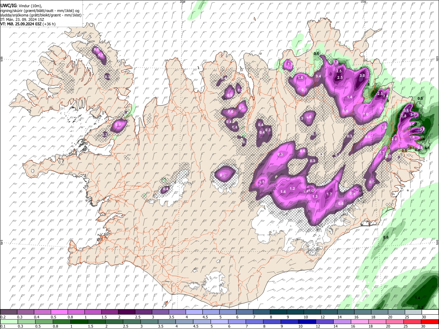Viewport: 439px width, 329px height.
Task: Click the '1.1' value off the east coast
Action: click(427, 148)
